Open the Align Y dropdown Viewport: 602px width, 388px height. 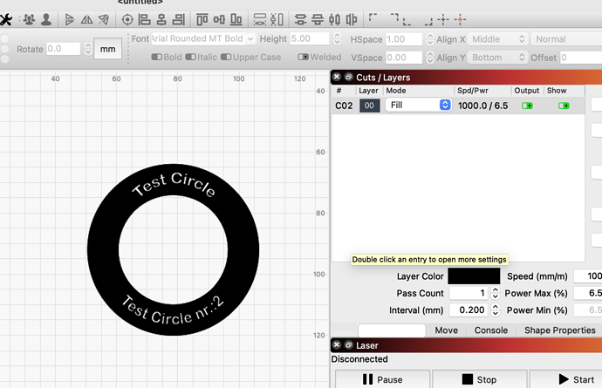(x=497, y=58)
